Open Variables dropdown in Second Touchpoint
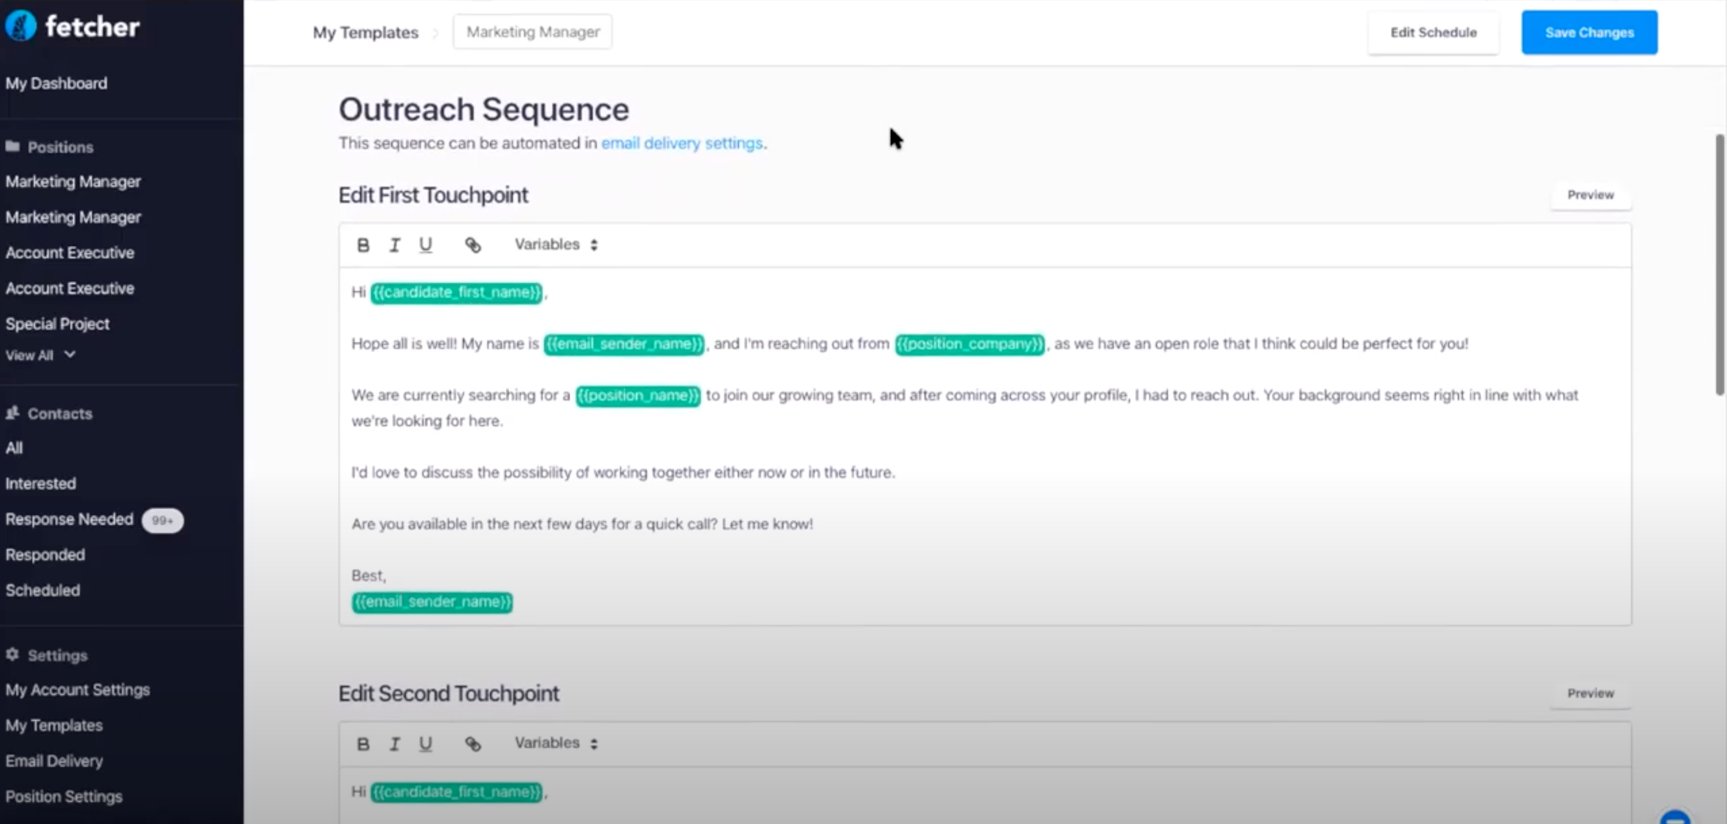 click(x=555, y=743)
